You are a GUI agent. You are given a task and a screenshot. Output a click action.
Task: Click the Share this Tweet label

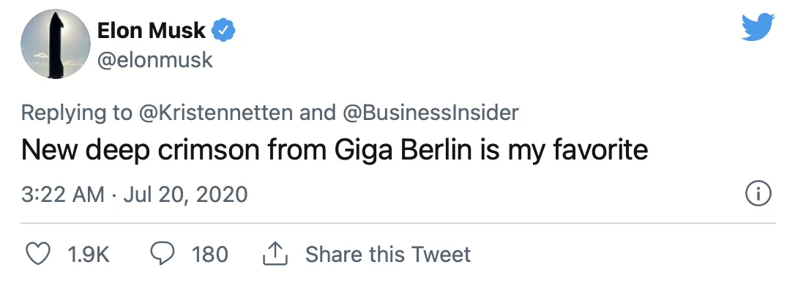tap(388, 254)
